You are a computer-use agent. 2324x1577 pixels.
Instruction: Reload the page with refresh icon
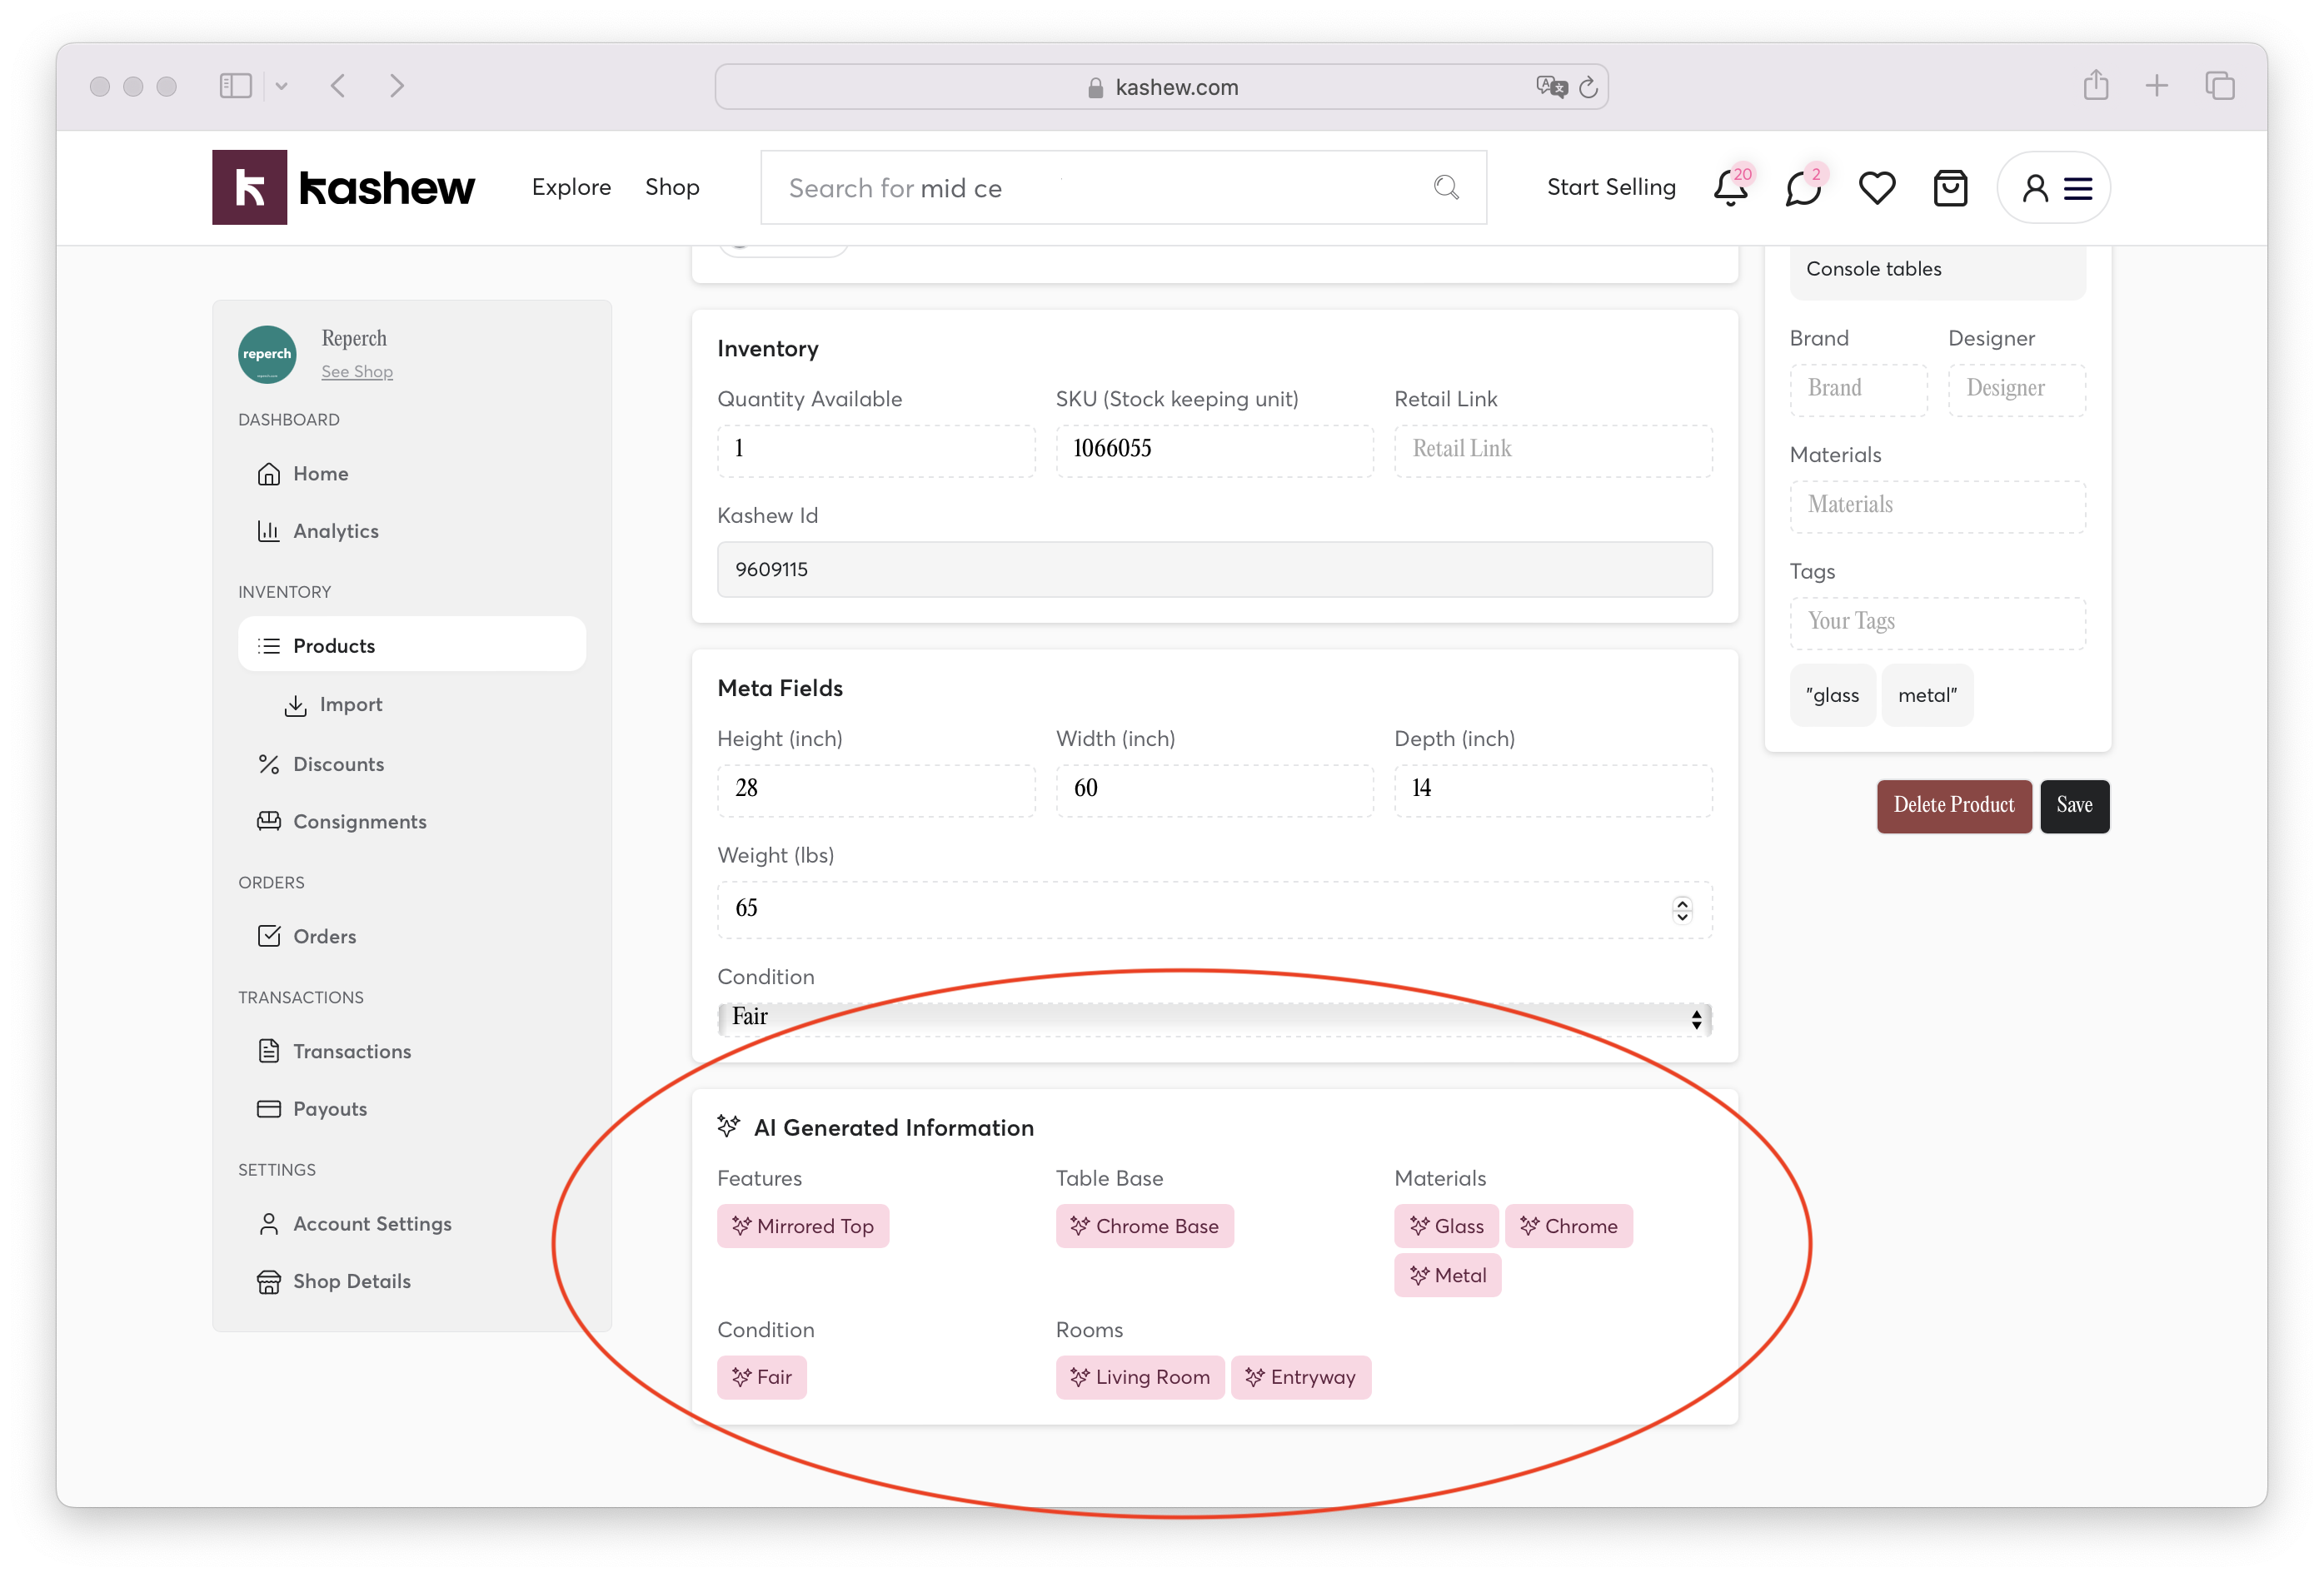point(1588,88)
